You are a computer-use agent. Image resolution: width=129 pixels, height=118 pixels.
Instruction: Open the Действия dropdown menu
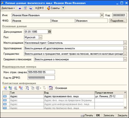(8, 8)
